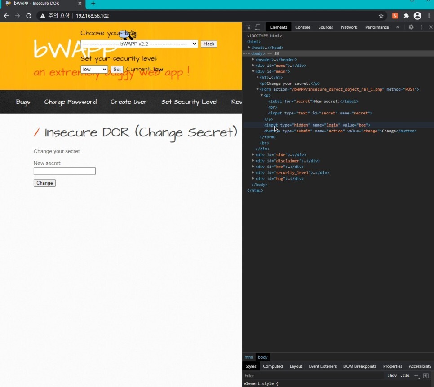The width and height of the screenshot is (434, 387).
Task: Collapse the div id="main" node
Action: click(x=253, y=71)
